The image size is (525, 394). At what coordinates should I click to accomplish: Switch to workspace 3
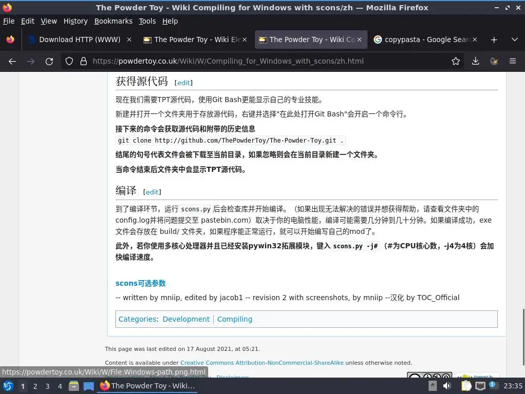point(48,386)
